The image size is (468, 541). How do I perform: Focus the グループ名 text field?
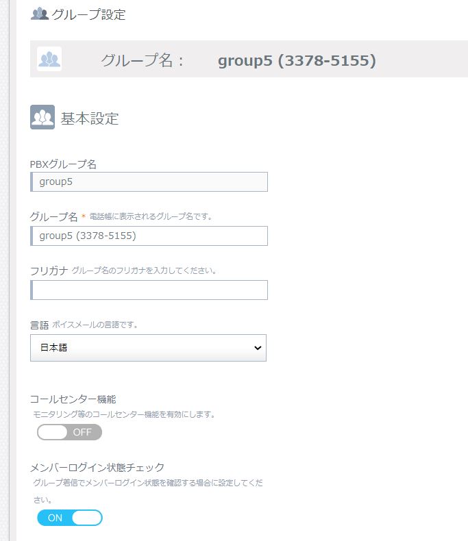[149, 236]
